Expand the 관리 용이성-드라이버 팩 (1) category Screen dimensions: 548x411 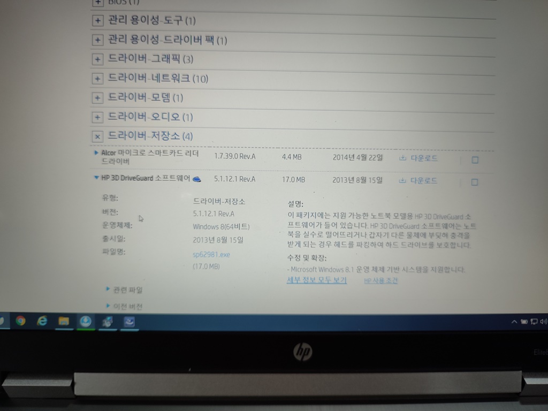[97, 40]
